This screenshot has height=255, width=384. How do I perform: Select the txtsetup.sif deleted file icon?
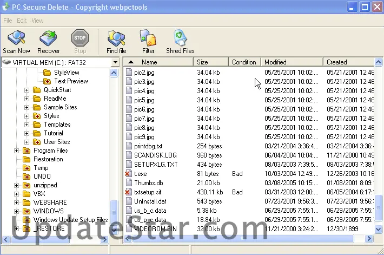tap(129, 192)
